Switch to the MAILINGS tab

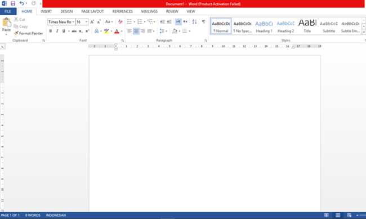tap(149, 11)
